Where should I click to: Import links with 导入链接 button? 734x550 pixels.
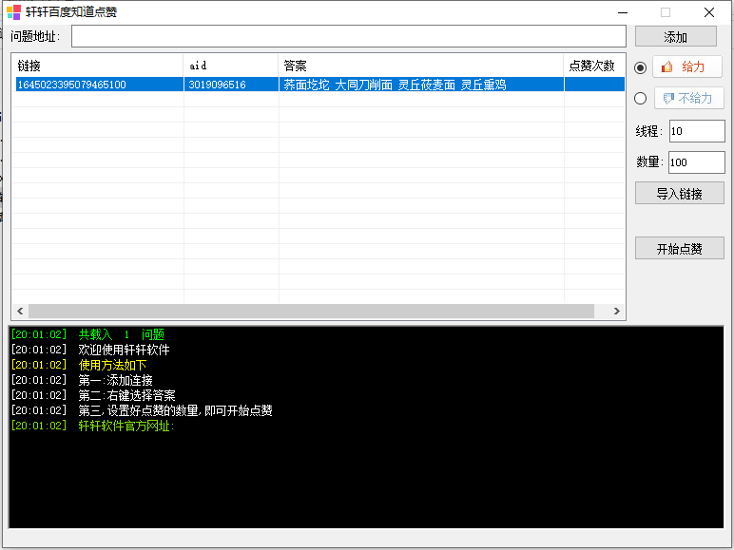(679, 194)
